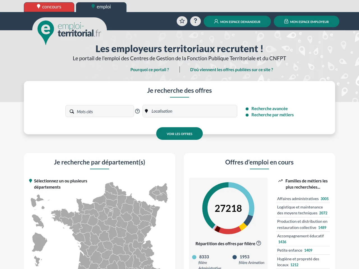Click the Voir les offres button

[x=179, y=134]
